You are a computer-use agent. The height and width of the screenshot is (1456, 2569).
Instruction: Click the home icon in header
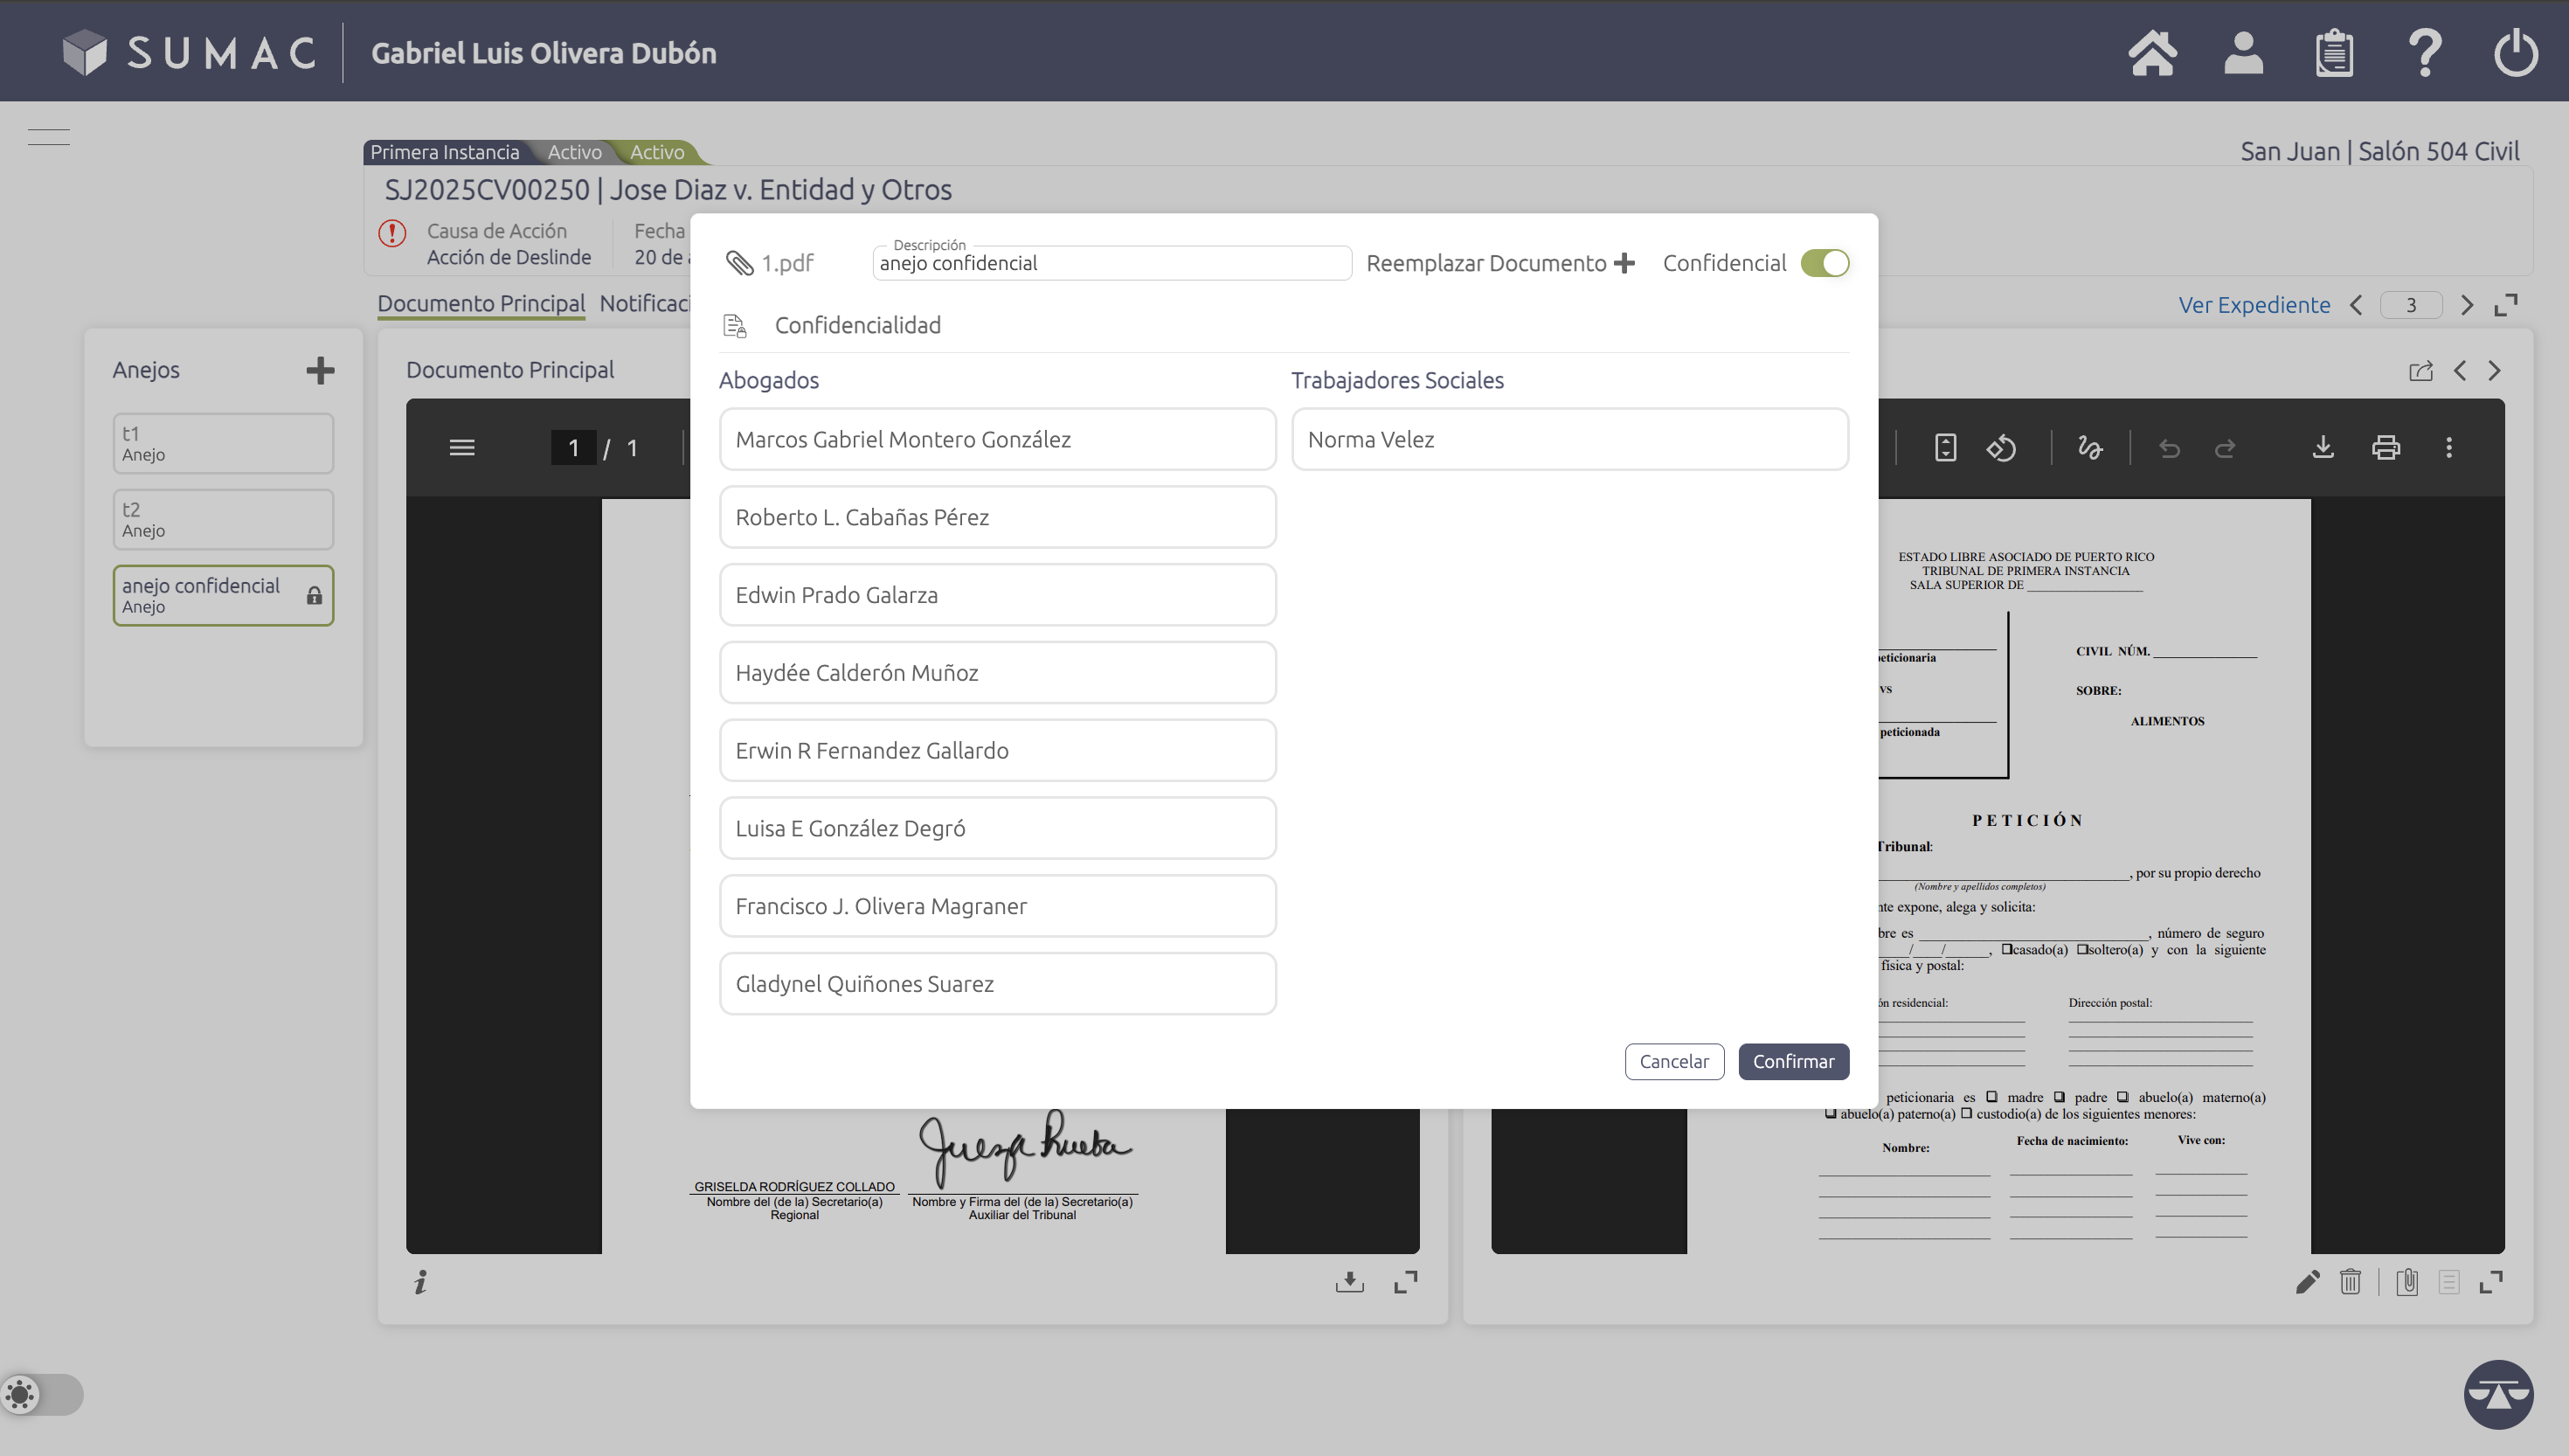(x=2152, y=52)
